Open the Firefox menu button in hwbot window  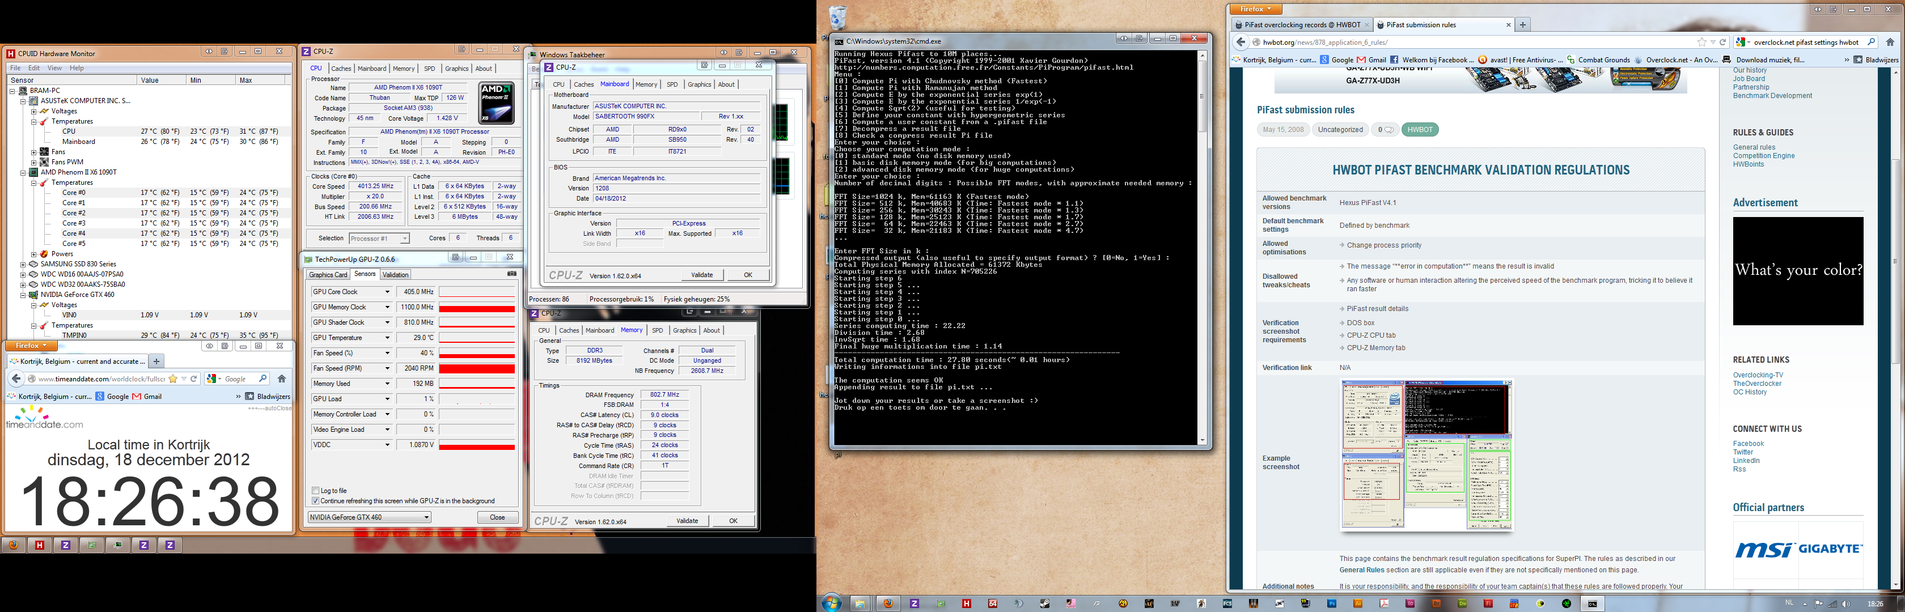tap(1256, 9)
